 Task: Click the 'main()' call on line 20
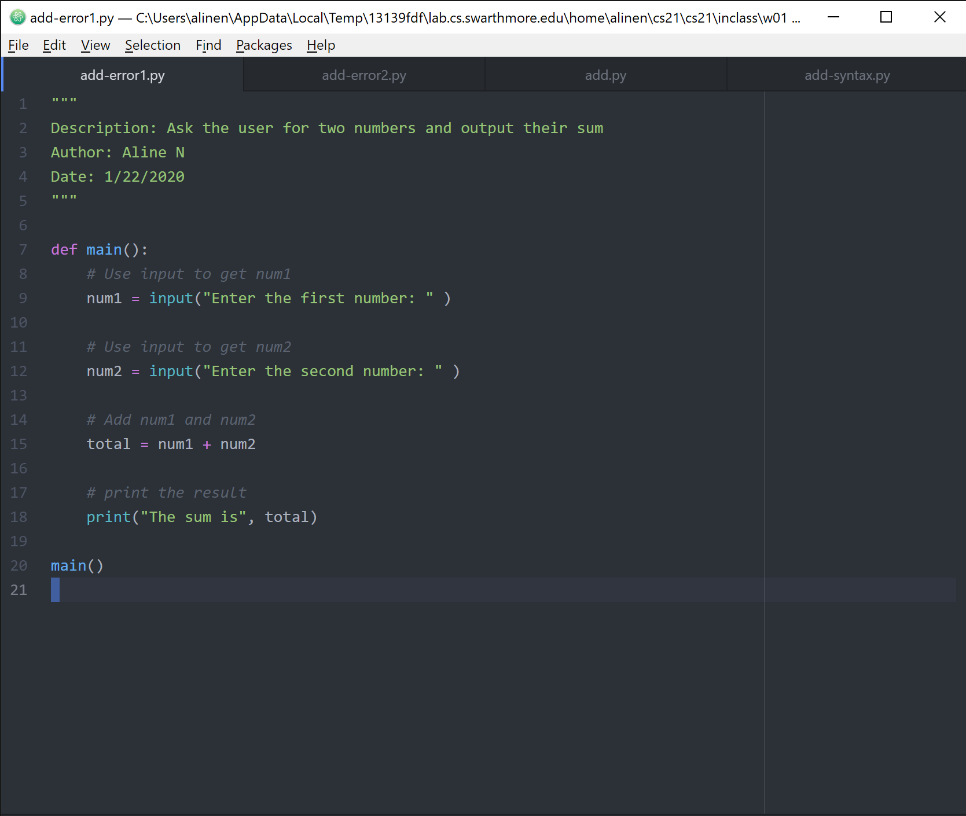[x=77, y=565]
